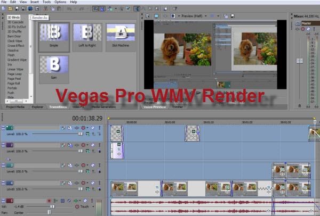Select the Selection Edit tool

[150, 9]
